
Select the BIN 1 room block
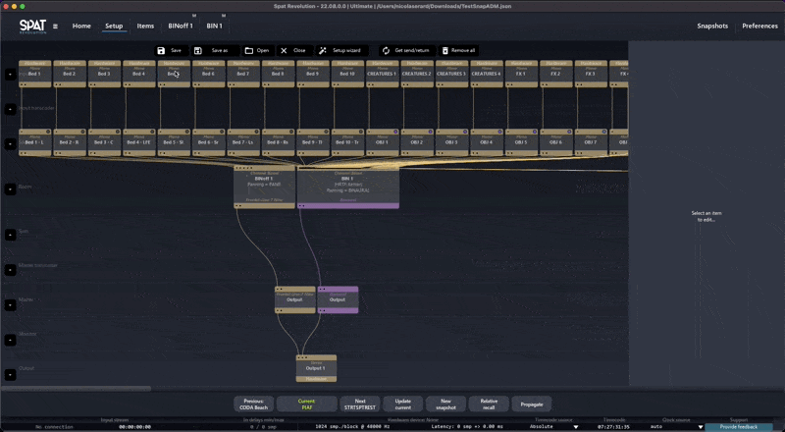pyautogui.click(x=347, y=183)
